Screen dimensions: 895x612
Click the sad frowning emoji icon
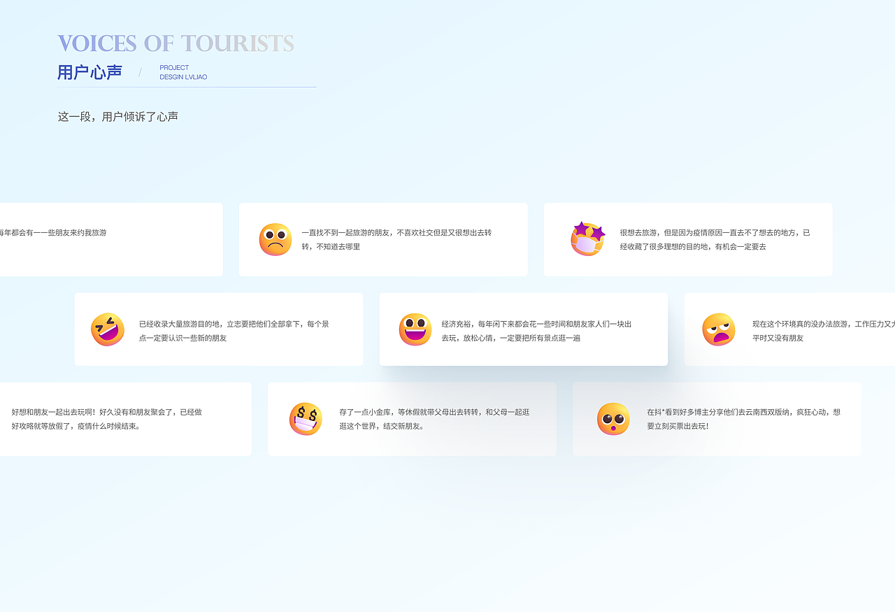pos(275,240)
